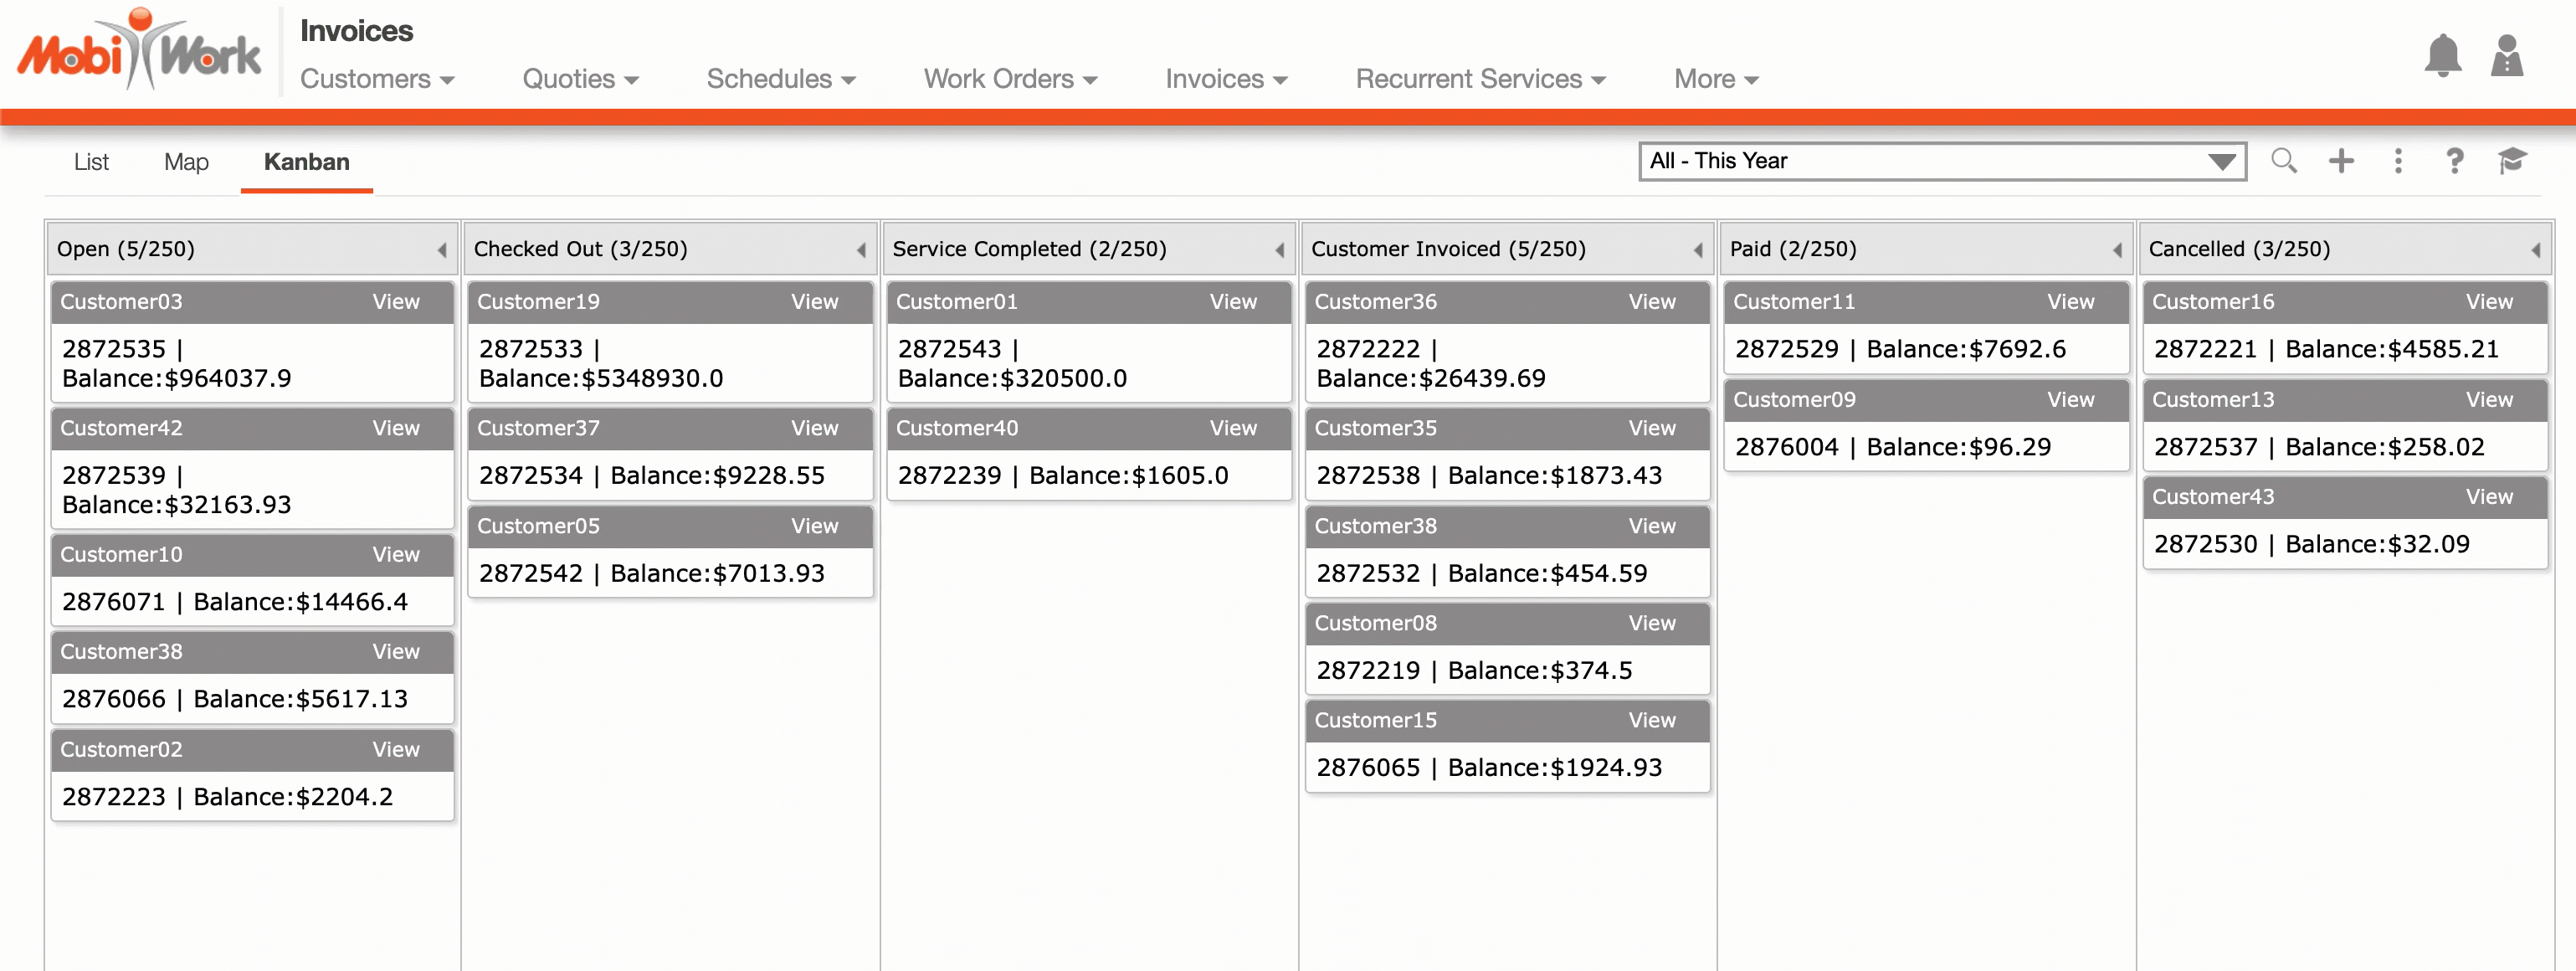Open the notifications bell

pyautogui.click(x=2442, y=56)
